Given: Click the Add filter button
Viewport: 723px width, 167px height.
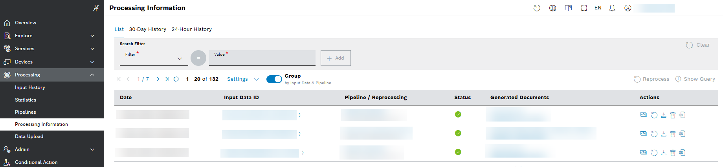Looking at the screenshot, I should [x=335, y=58].
